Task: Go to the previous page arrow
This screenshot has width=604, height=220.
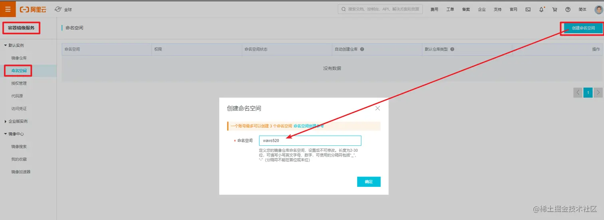Action: point(578,93)
